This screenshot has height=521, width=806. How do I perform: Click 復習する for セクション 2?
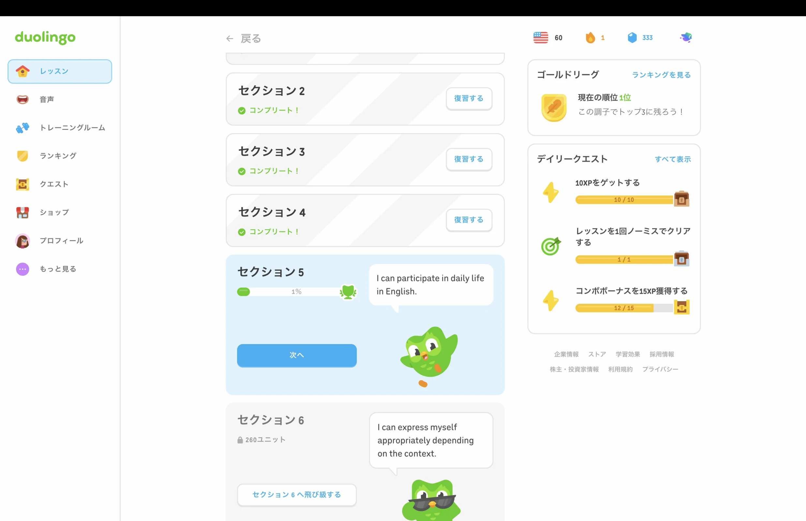pyautogui.click(x=469, y=99)
